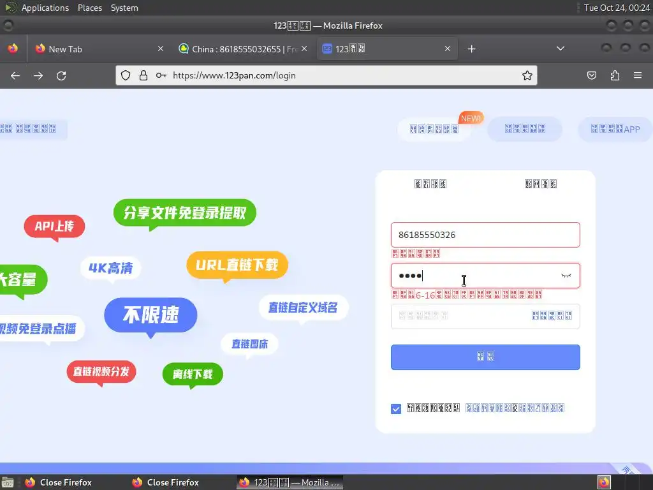
Task: Switch to the New Tab tab
Action: pos(99,48)
